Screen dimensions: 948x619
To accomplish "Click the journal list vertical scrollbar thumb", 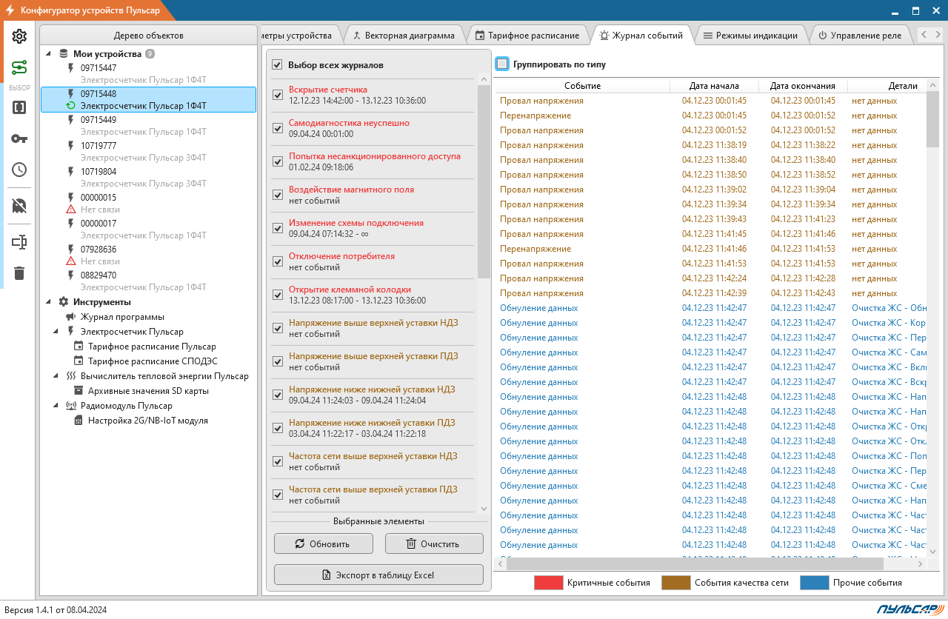I will pos(484,181).
